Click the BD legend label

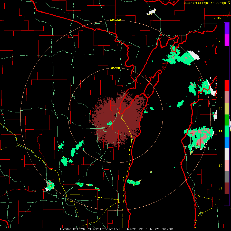[220, 109]
